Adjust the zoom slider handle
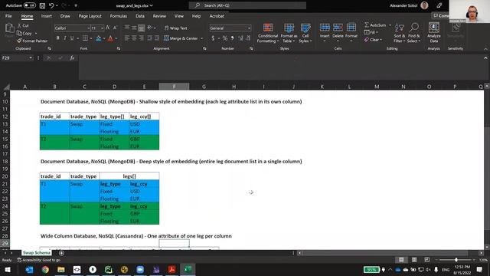This screenshot has height=276, width=490. tap(456, 260)
